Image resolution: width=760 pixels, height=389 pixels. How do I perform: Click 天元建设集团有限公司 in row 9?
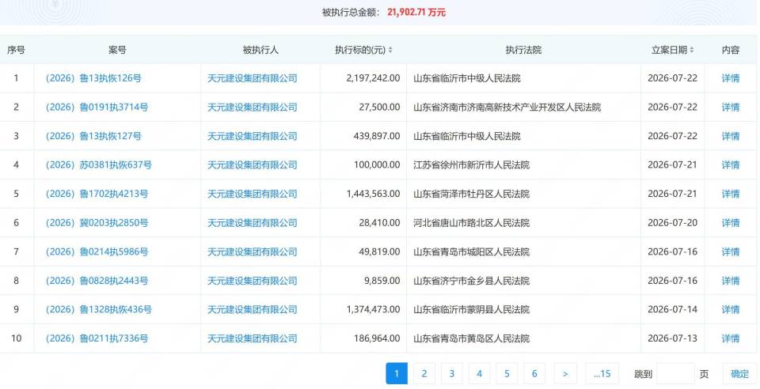click(252, 309)
